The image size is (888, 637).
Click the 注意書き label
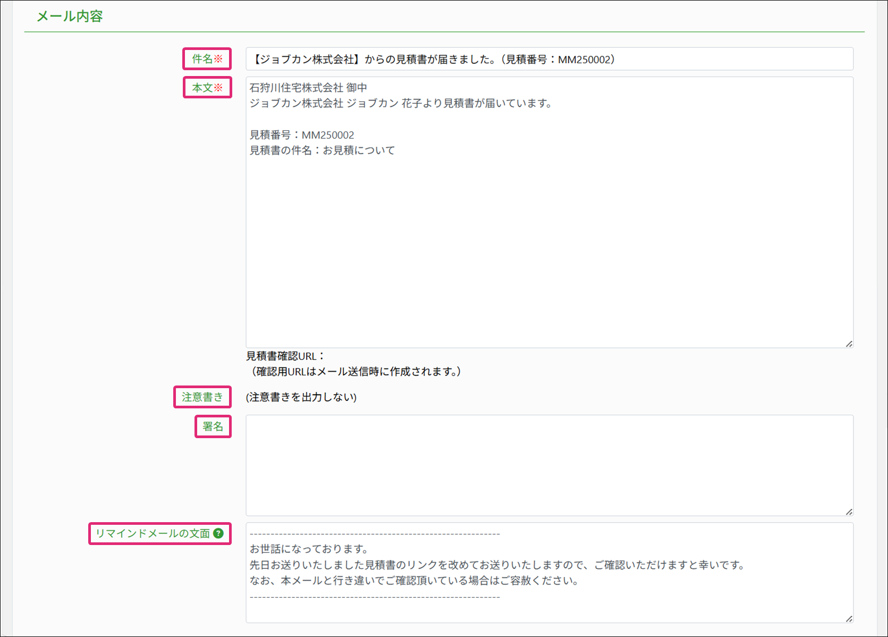click(x=202, y=397)
